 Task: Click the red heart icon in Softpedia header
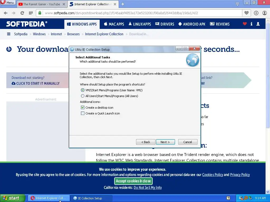pyautogui.click(x=245, y=24)
